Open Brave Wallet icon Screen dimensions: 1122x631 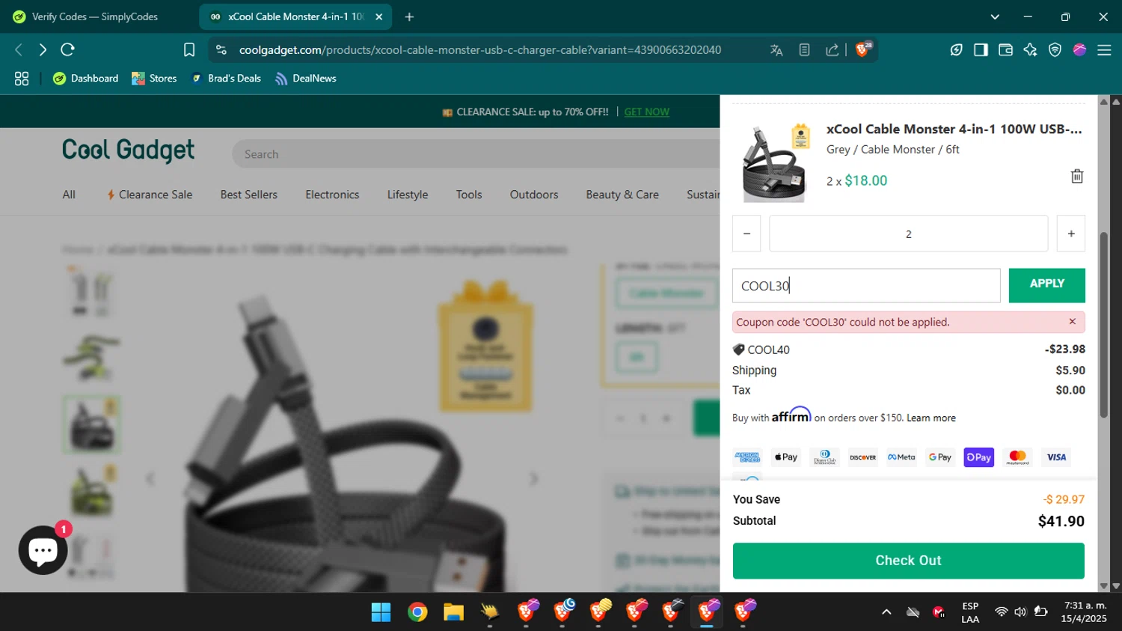point(1005,50)
